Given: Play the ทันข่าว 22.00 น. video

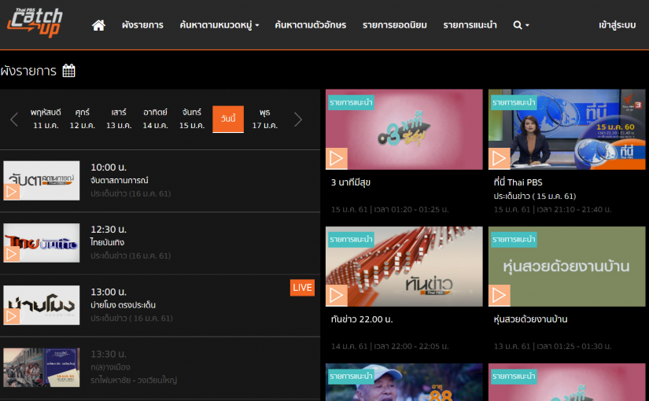Looking at the screenshot, I should [x=337, y=295].
